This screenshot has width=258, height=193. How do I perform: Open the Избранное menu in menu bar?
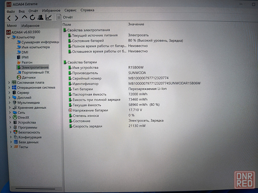click(51, 11)
